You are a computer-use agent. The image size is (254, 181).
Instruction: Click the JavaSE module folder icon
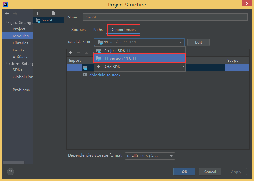[38, 20]
